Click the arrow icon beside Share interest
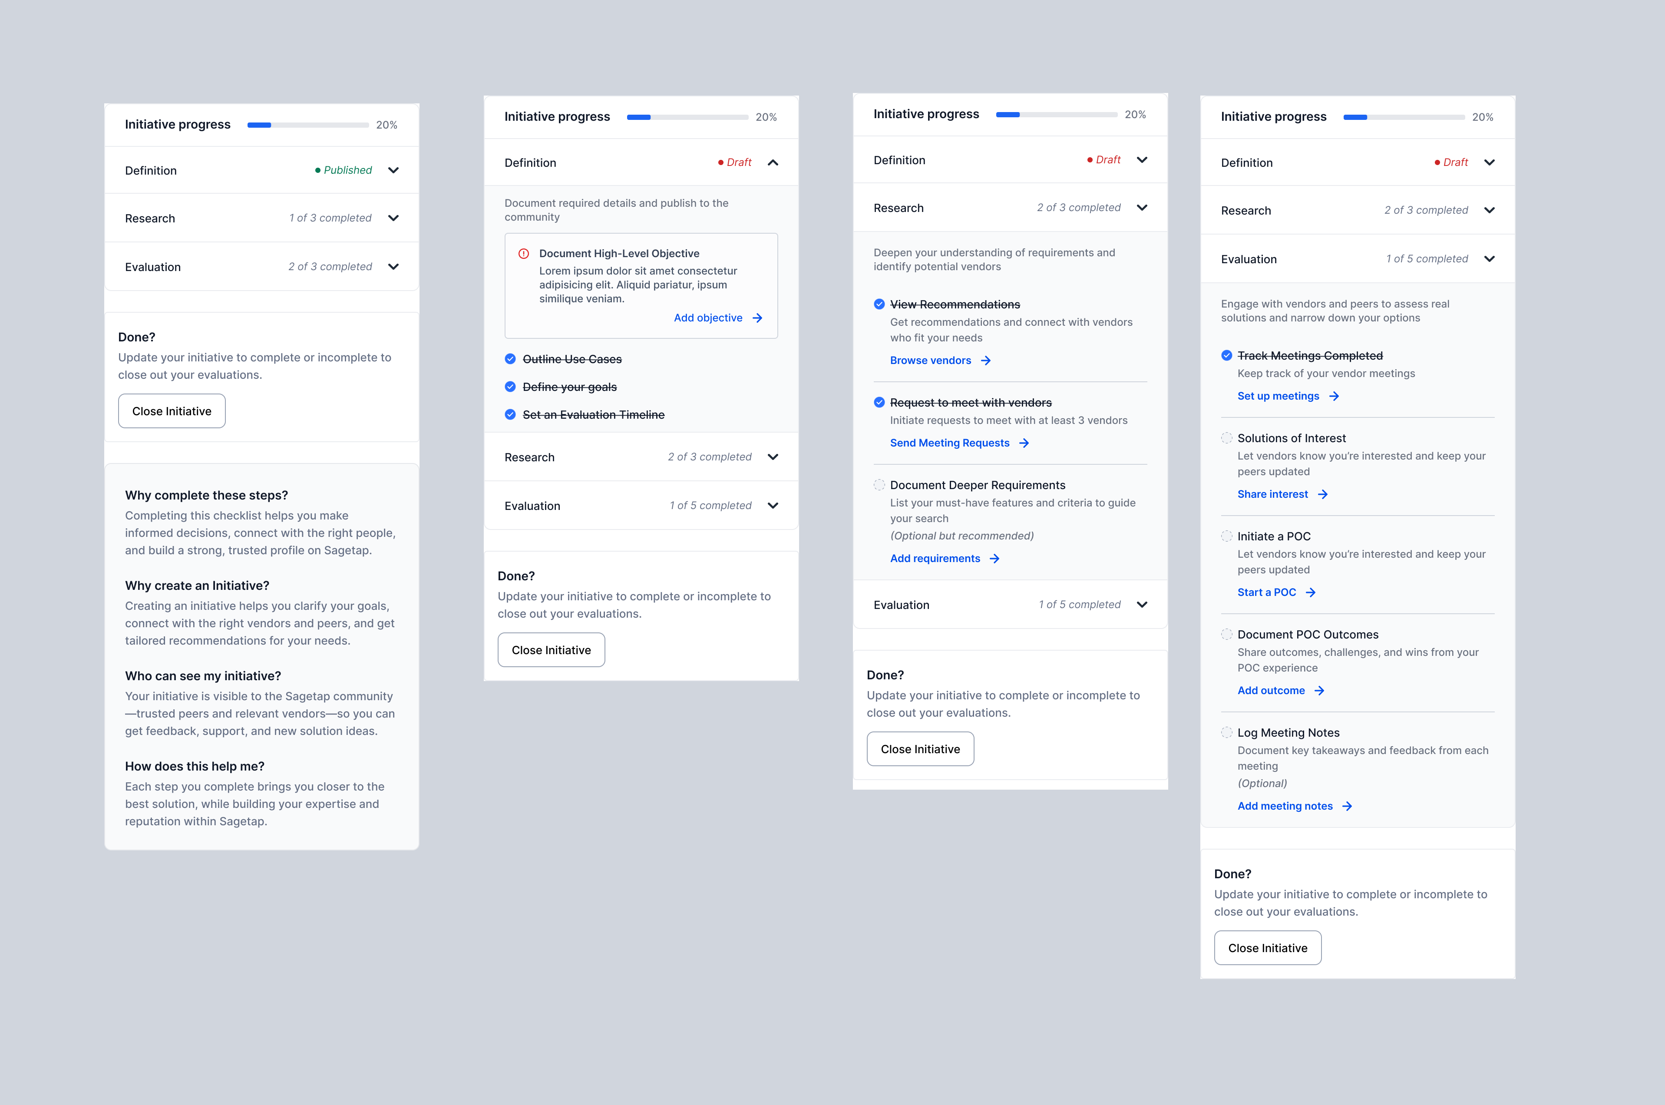The width and height of the screenshot is (1665, 1105). click(1322, 494)
